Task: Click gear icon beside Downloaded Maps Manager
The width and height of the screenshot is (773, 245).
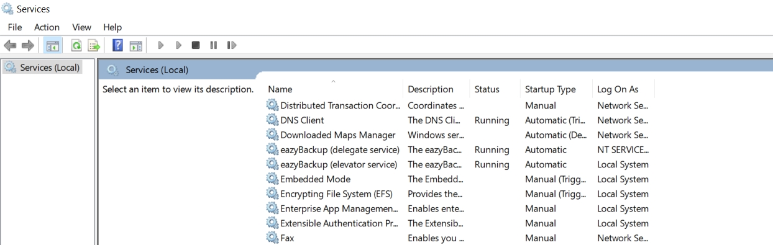Action: point(272,135)
